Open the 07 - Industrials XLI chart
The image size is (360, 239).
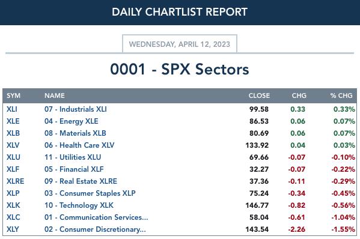(76, 109)
